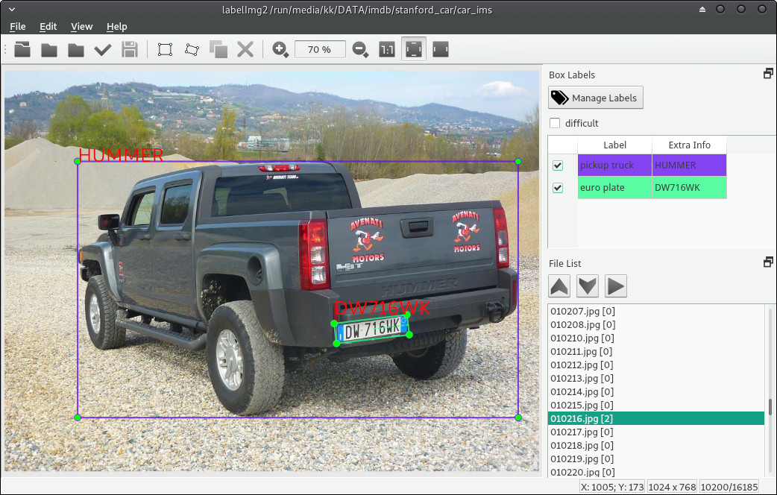Open the View menu
Image resolution: width=777 pixels, height=495 pixels.
[x=82, y=26]
